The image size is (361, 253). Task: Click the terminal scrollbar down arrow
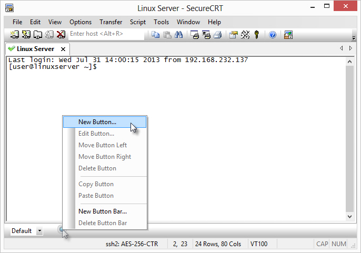(x=349, y=216)
